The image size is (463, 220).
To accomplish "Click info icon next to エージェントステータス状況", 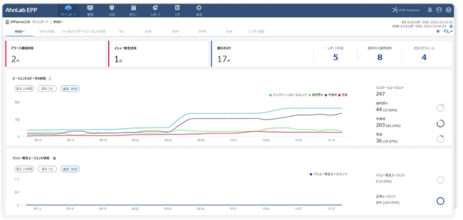I will (50, 78).
